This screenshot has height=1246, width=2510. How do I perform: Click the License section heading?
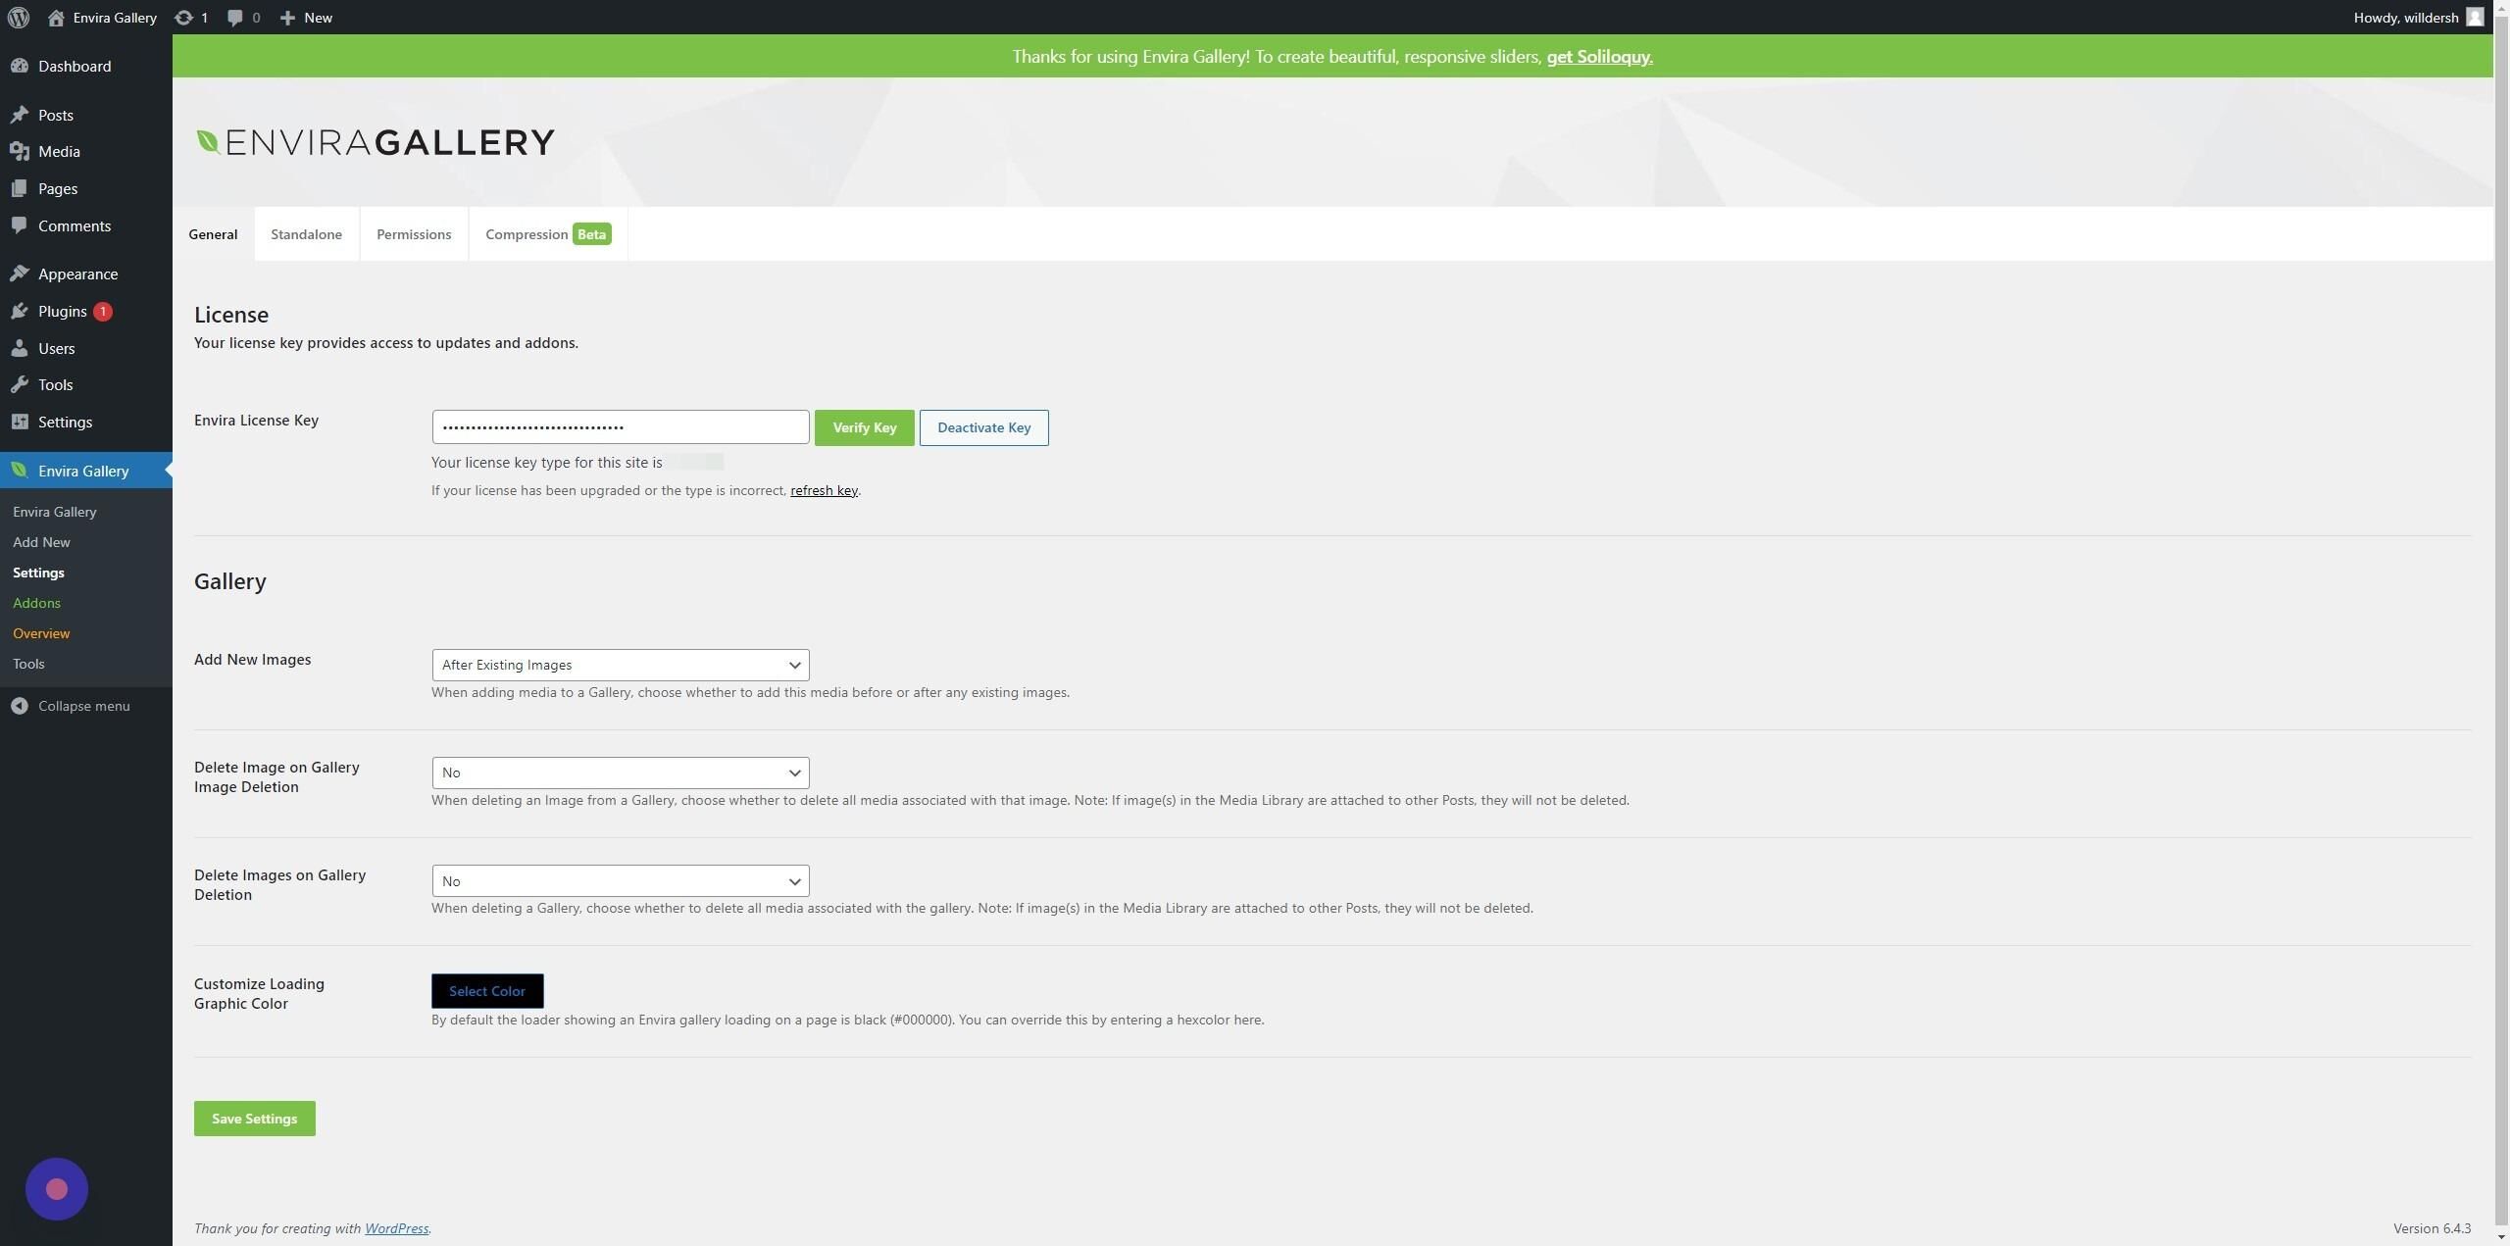(231, 315)
